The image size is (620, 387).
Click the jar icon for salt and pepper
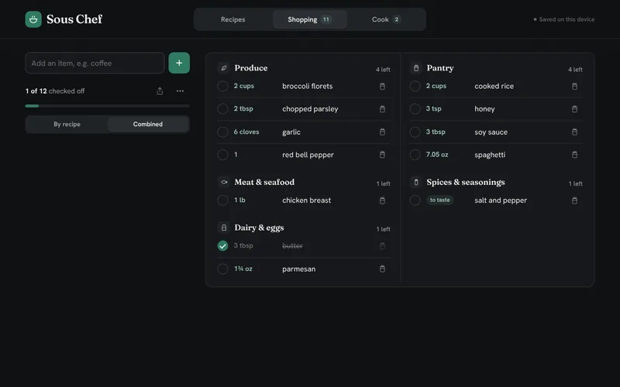[x=574, y=200]
